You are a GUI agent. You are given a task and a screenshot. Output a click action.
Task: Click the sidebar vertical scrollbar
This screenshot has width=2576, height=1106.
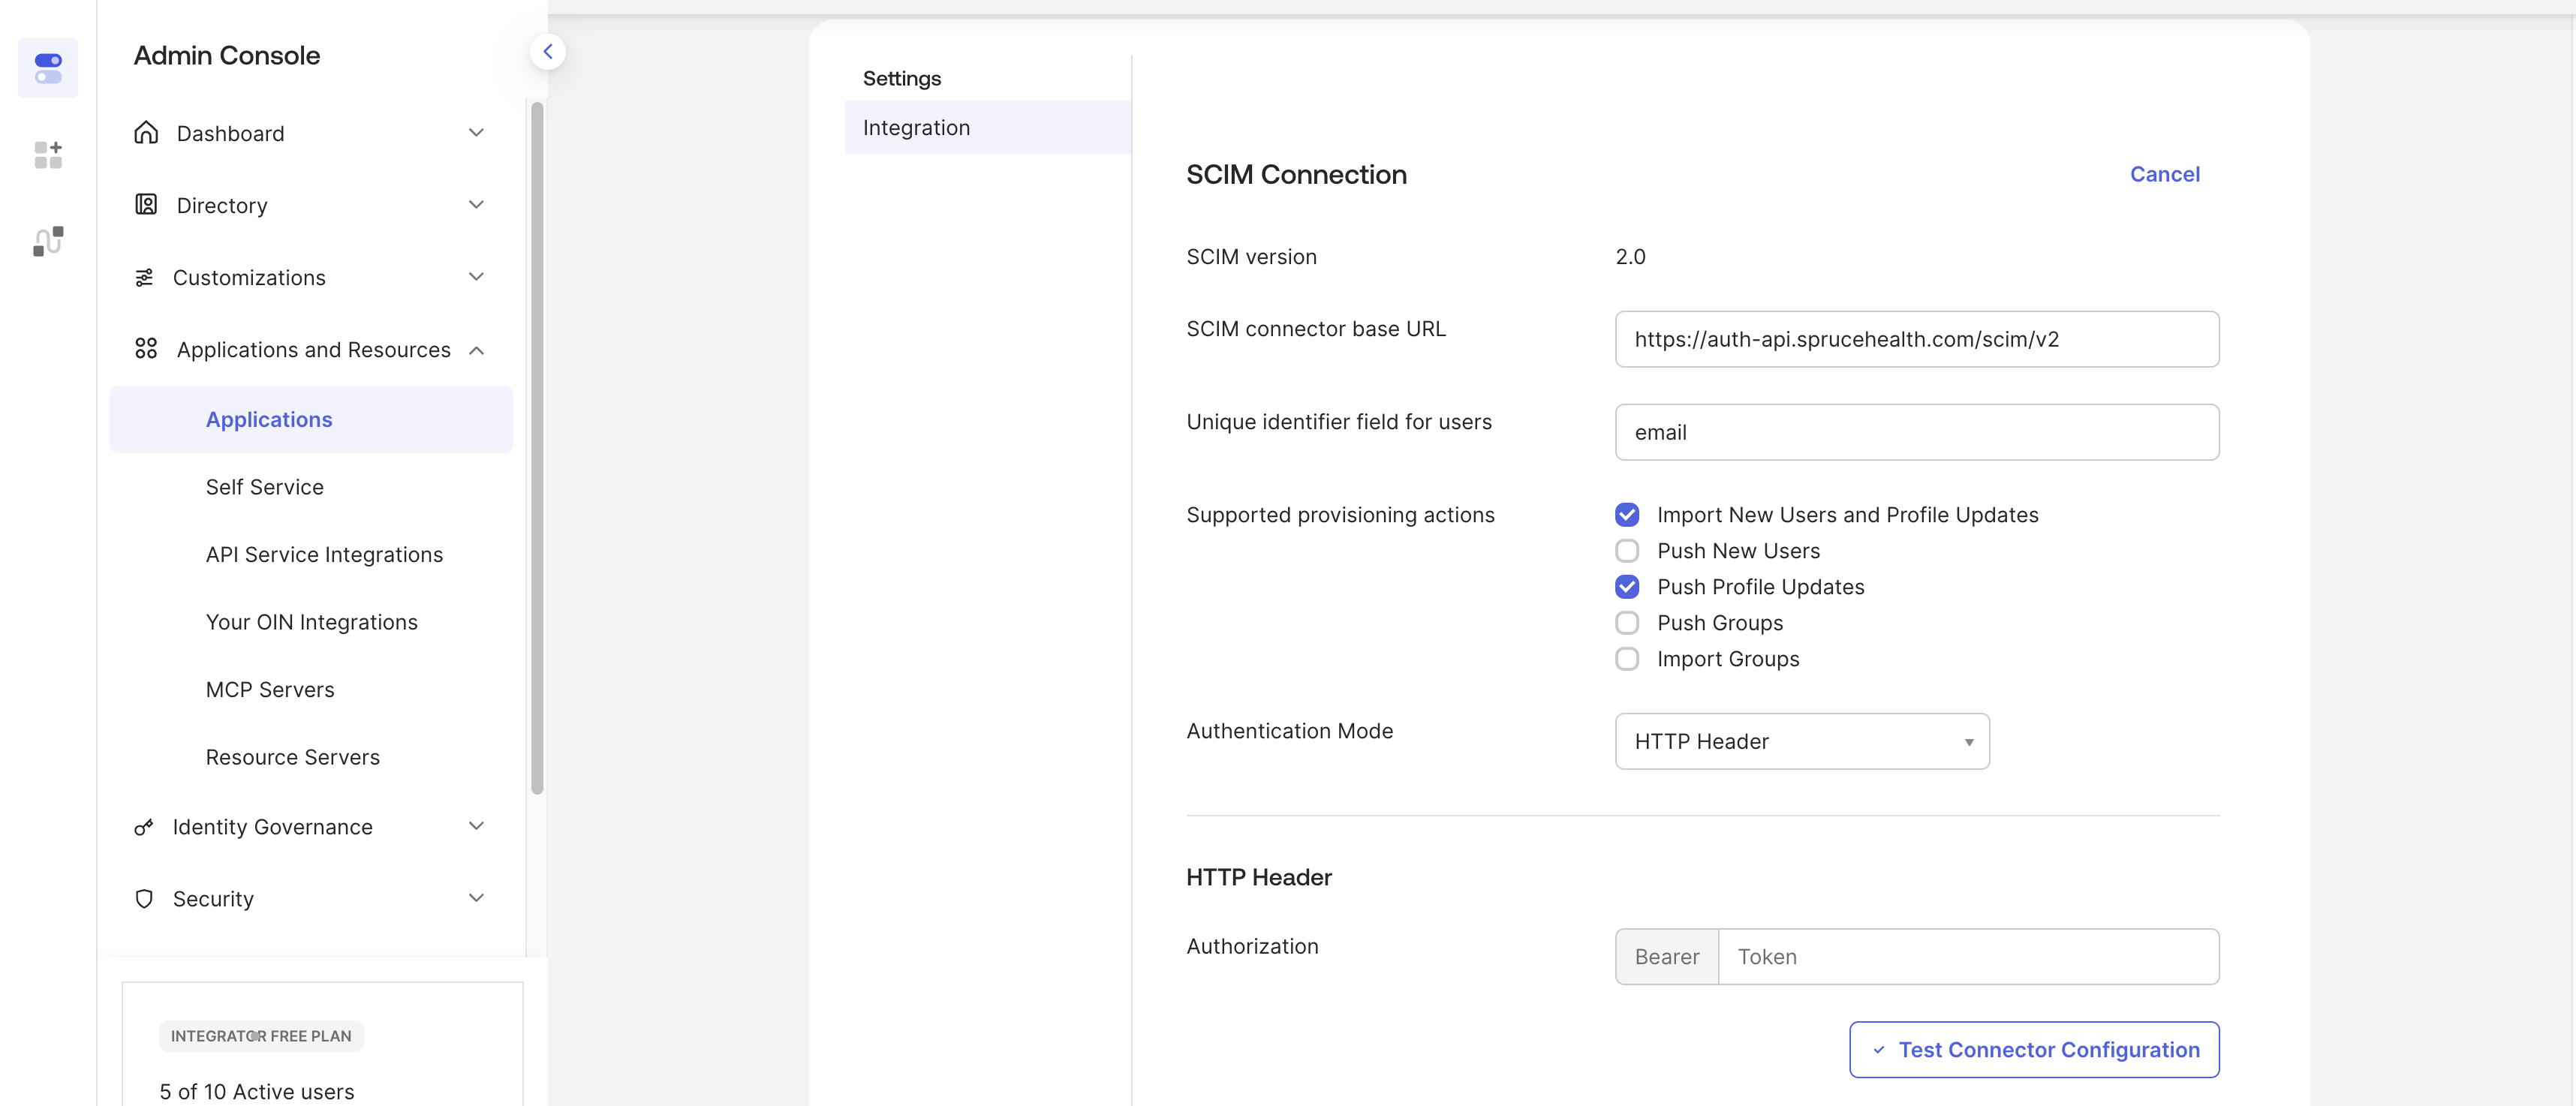click(537, 448)
